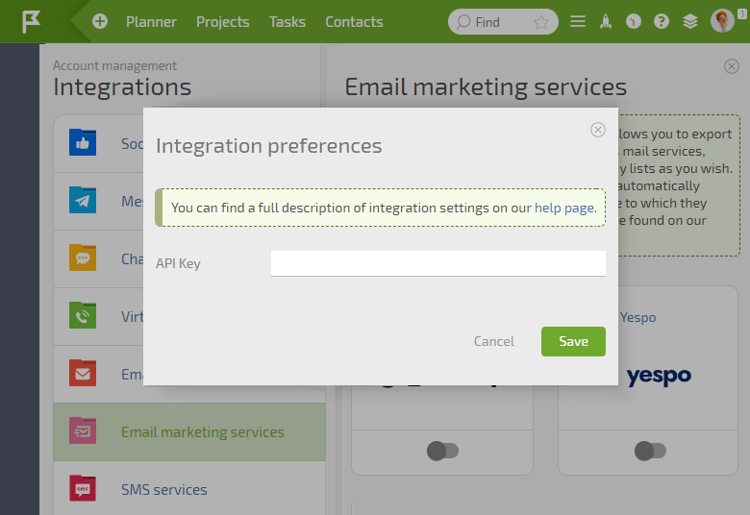Open the plus create-new icon

[x=99, y=21]
